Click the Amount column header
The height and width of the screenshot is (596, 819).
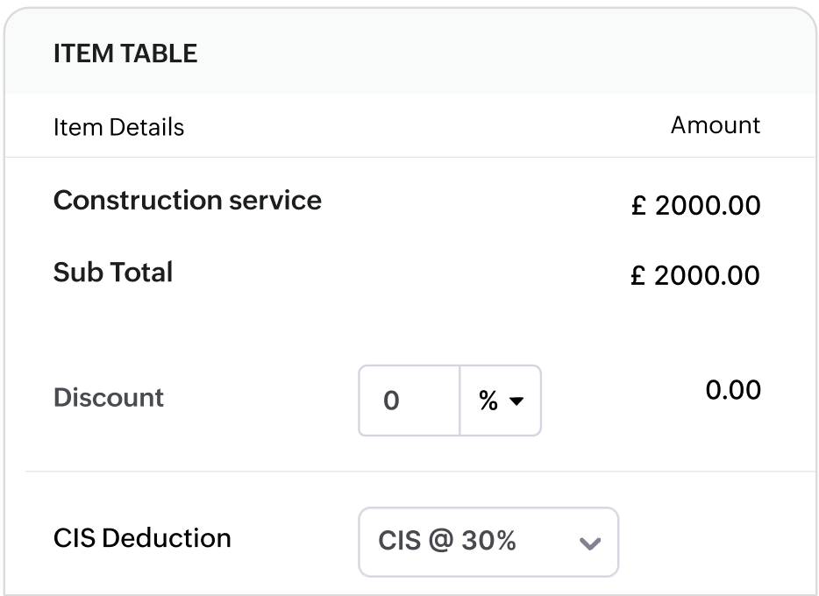[716, 125]
